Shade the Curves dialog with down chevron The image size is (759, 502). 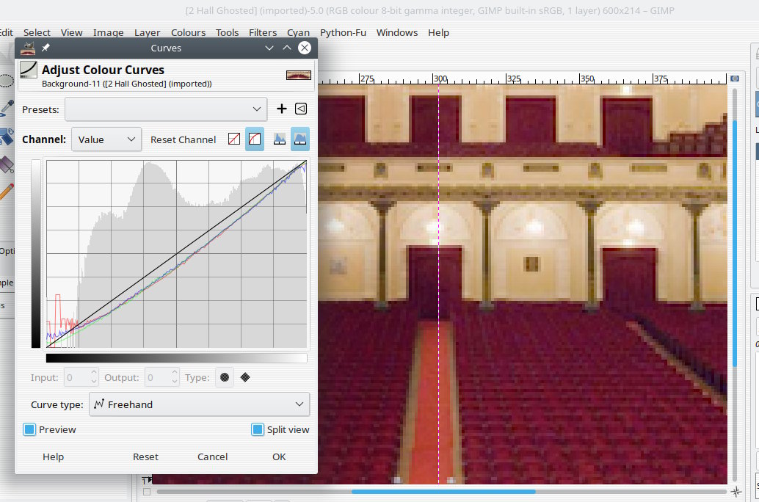coord(269,48)
